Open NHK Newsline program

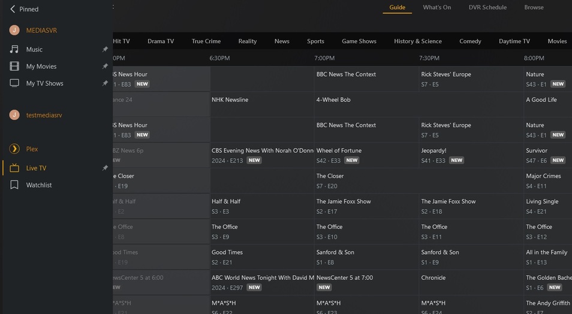(262, 104)
